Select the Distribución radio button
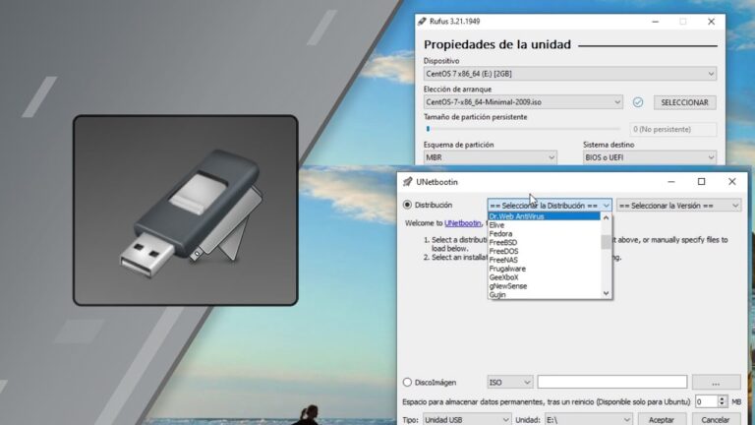Screen dimensions: 755x425 point(407,205)
